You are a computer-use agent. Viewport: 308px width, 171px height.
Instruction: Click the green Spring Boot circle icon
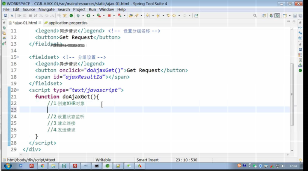[71, 15]
